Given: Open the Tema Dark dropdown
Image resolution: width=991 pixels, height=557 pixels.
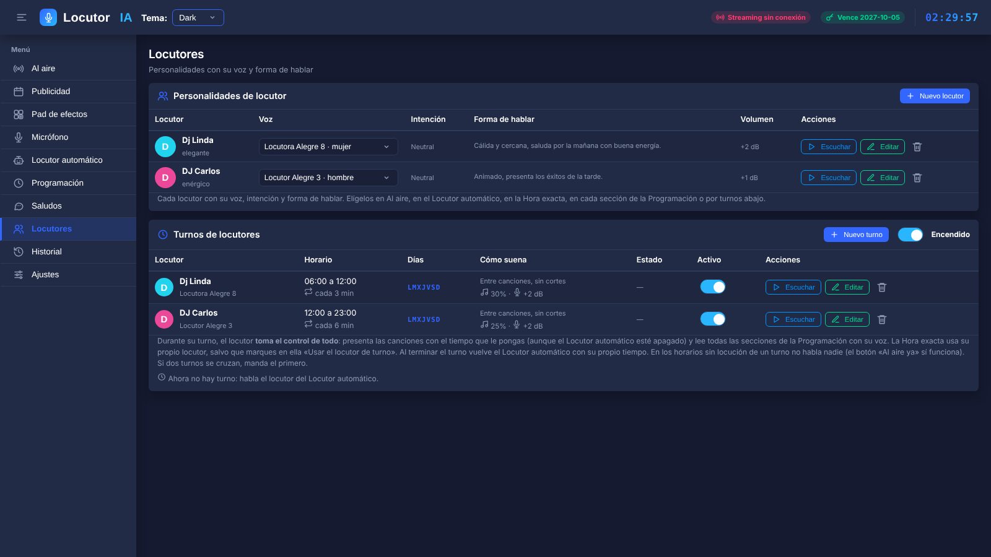Looking at the screenshot, I should tap(198, 17).
